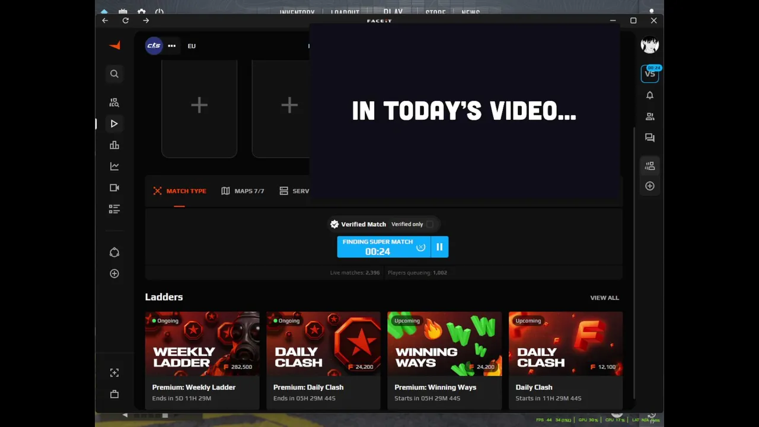Screen dimensions: 759x427
Task: Click View All ladders link
Action: [604, 298]
